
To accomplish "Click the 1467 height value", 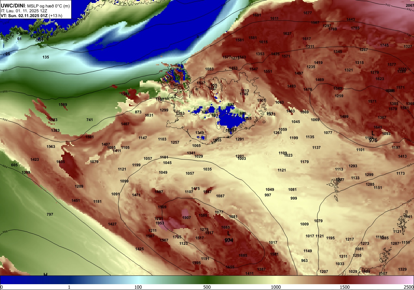I will coord(125,124).
